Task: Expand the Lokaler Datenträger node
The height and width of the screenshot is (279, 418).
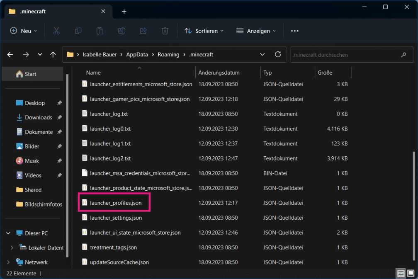Action: coord(12,247)
